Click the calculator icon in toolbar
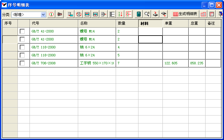 click(x=139, y=14)
